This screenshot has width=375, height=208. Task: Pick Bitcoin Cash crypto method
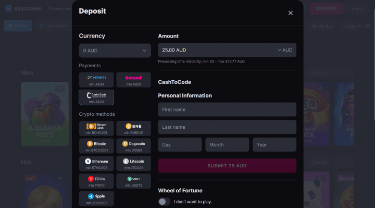[x=96, y=129]
